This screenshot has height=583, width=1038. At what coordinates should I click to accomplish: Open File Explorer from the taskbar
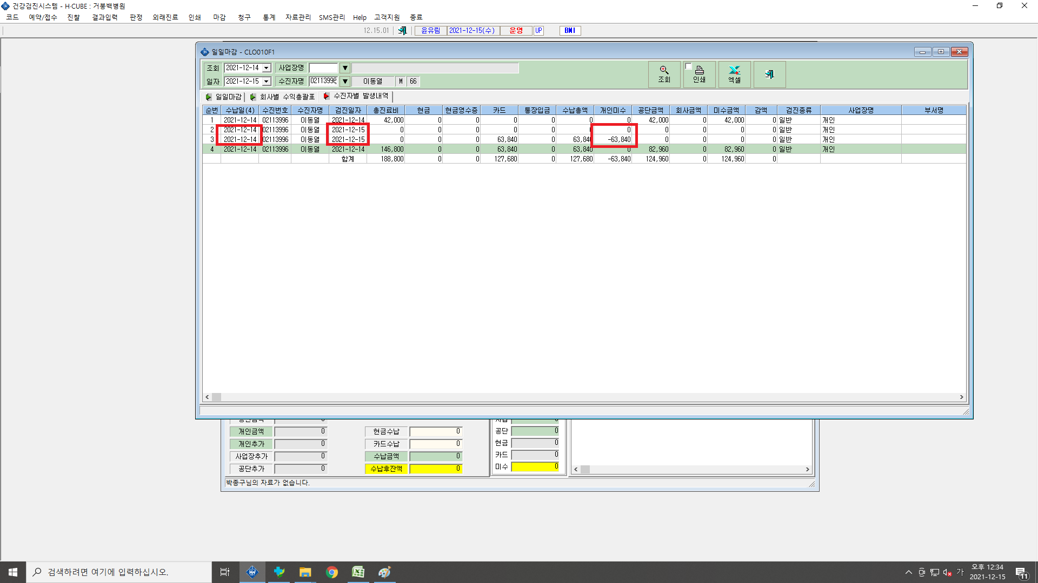pyautogui.click(x=305, y=572)
